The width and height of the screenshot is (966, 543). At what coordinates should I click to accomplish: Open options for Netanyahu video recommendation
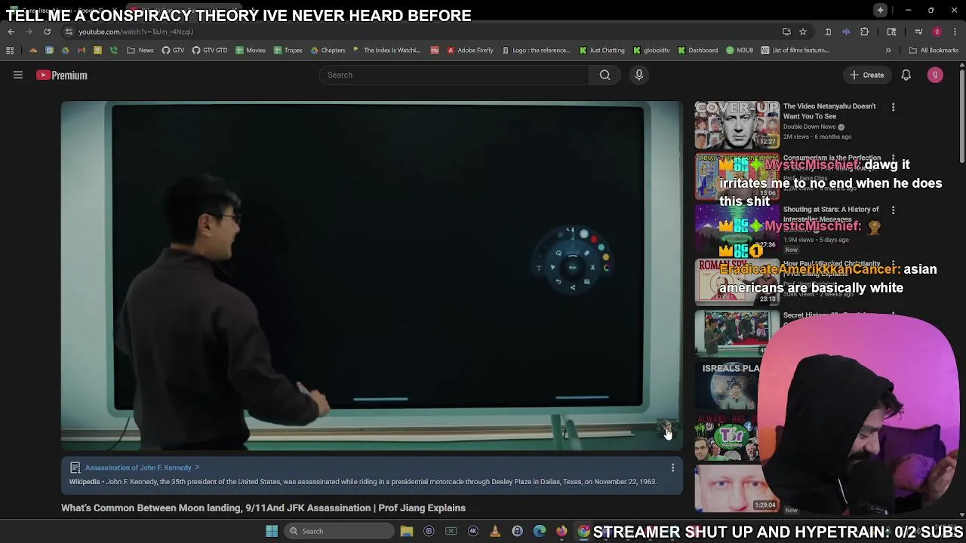pyautogui.click(x=893, y=107)
